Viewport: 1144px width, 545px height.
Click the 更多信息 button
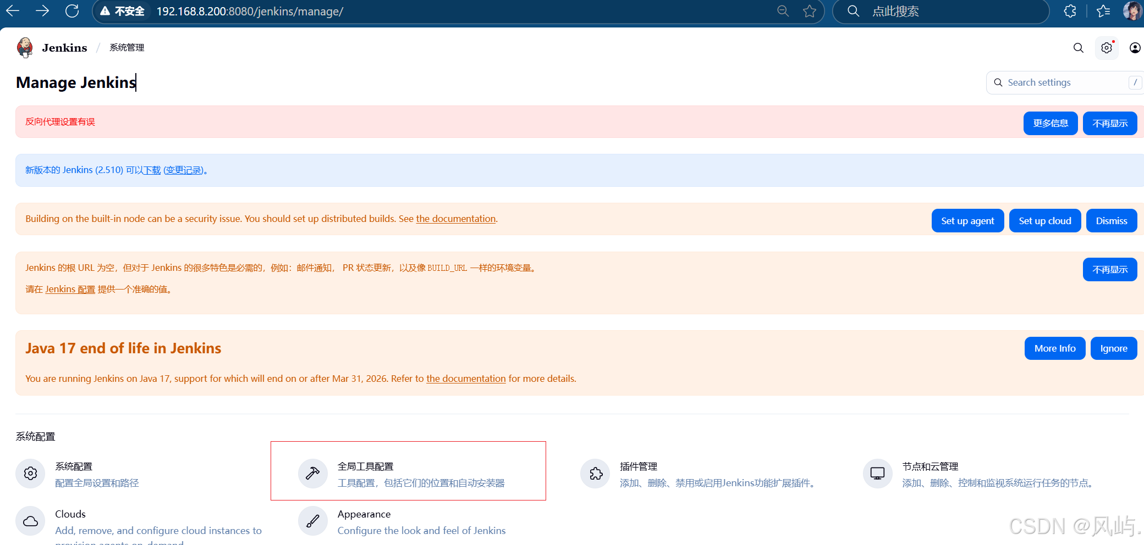click(1050, 123)
